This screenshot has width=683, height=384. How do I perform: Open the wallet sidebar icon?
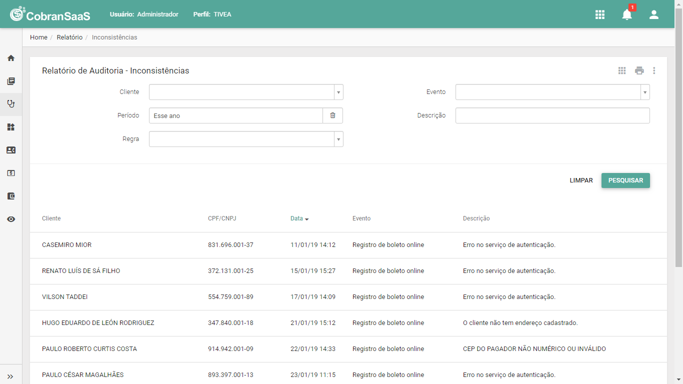coord(11,196)
